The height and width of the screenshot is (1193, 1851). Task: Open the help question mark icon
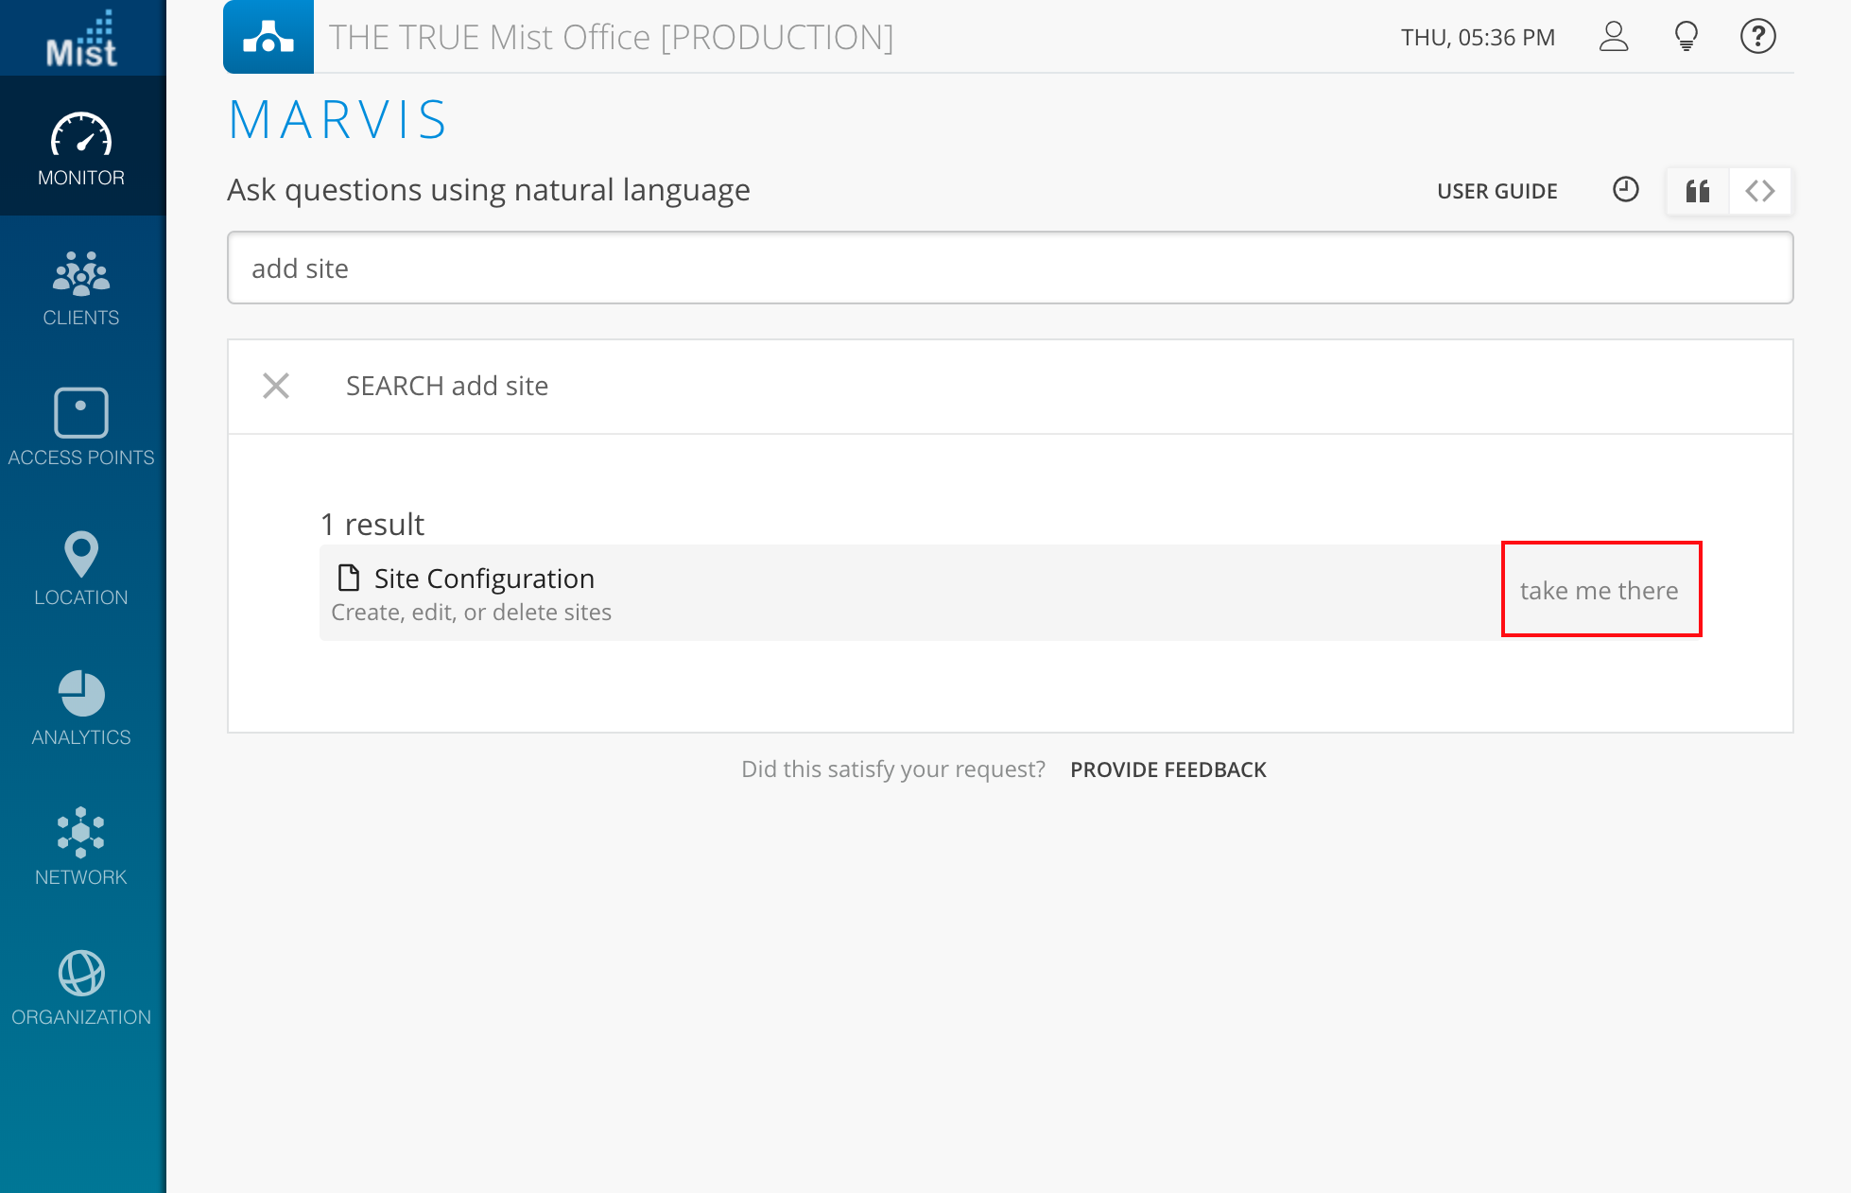[1757, 37]
